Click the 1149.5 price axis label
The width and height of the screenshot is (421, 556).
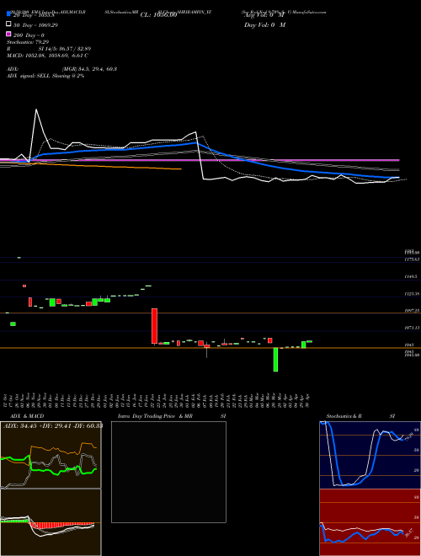[411, 276]
